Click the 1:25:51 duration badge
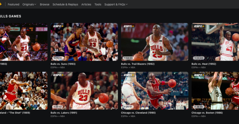239x124 pixels. click(128, 107)
